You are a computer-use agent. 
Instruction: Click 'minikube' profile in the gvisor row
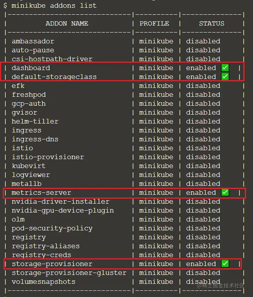click(156, 113)
